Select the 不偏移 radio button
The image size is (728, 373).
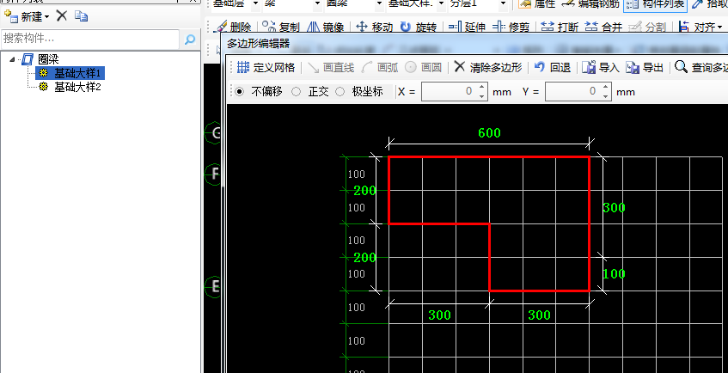click(240, 91)
